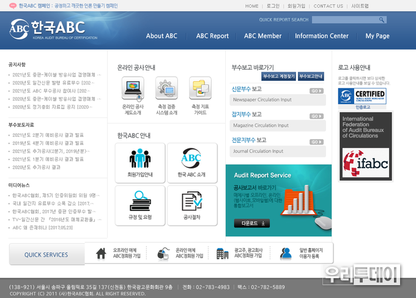This screenshot has width=416, height=298.
Task: Open notice '2020년도 정기총회 자료집 공지'
Action: [x=52, y=107]
